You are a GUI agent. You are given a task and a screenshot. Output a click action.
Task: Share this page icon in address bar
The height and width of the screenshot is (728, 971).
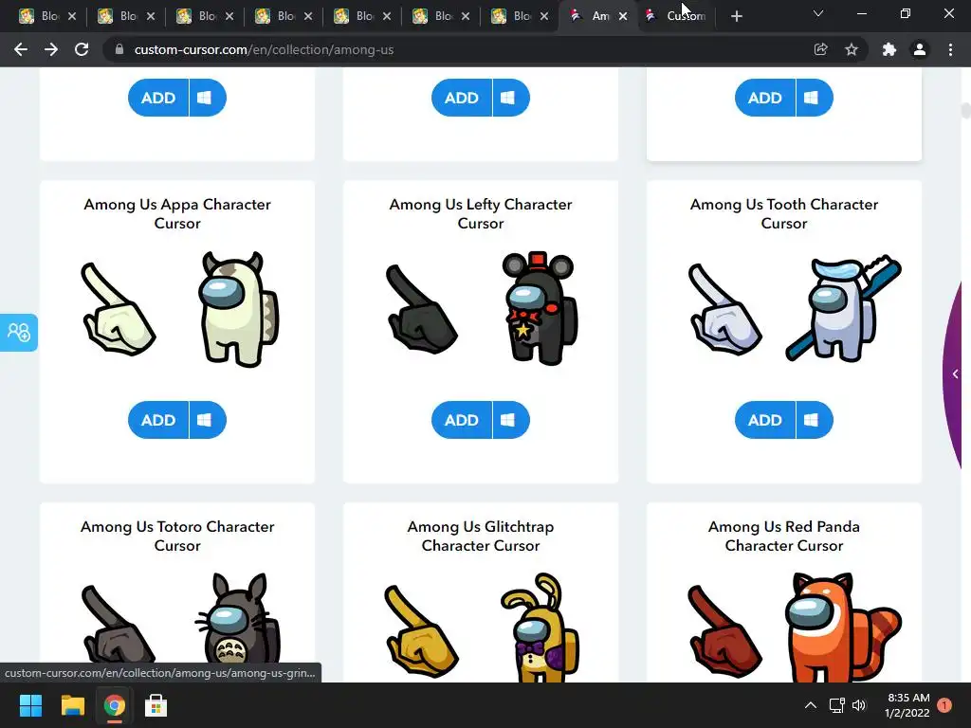(x=820, y=49)
